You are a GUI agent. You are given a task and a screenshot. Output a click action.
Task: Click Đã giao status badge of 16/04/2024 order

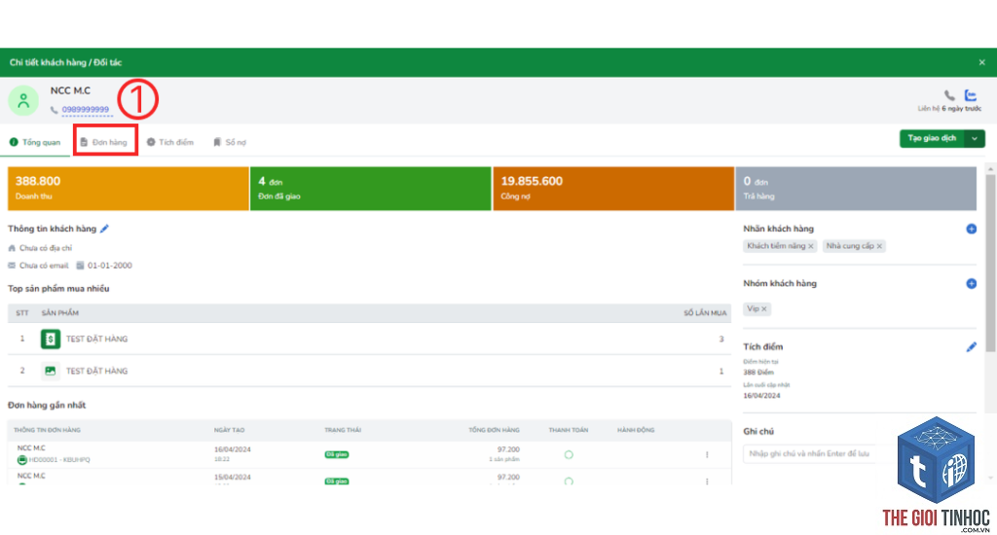337,455
